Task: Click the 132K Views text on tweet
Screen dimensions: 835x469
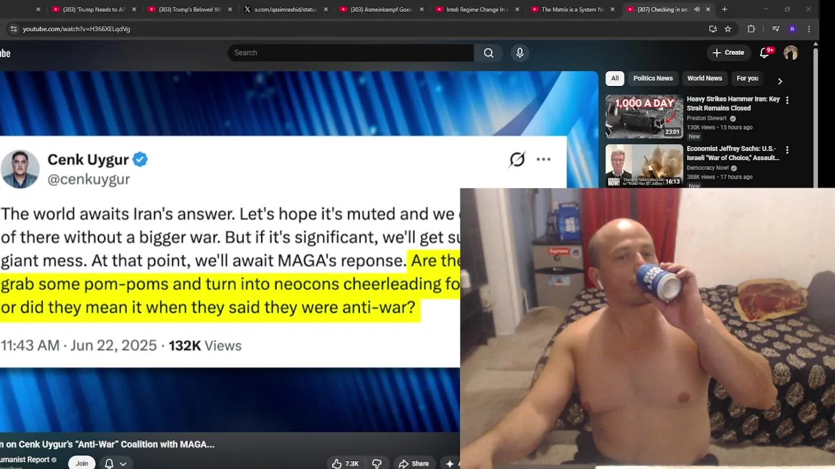Action: (x=205, y=346)
